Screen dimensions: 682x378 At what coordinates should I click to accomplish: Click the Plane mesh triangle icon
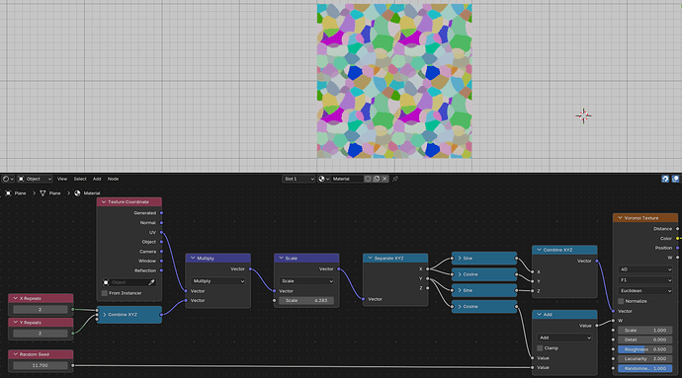pyautogui.click(x=43, y=193)
